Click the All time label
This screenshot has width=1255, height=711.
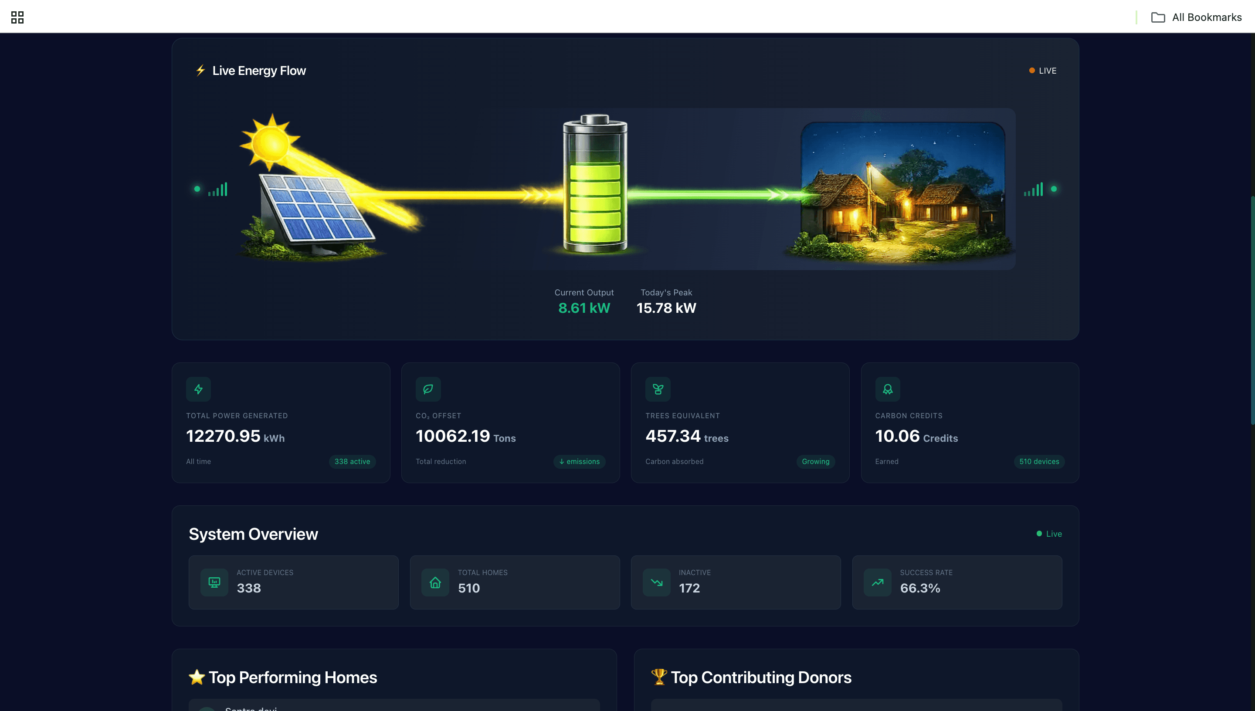click(198, 461)
